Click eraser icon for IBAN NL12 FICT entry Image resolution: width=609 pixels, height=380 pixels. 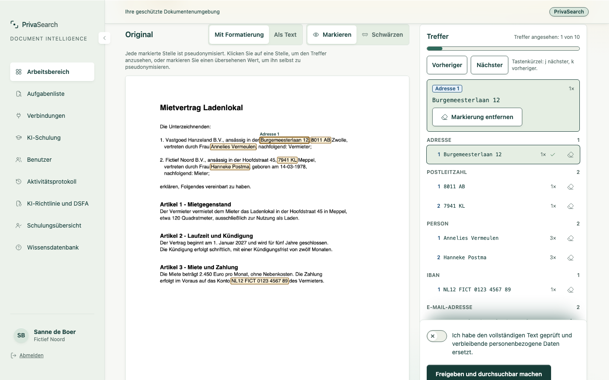click(x=571, y=290)
